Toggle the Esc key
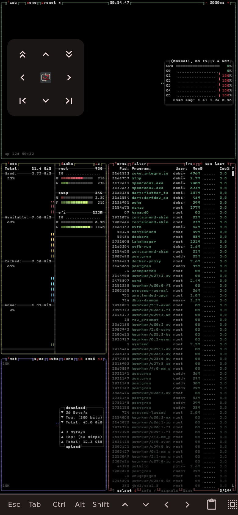238x515 pixels. click(x=14, y=505)
